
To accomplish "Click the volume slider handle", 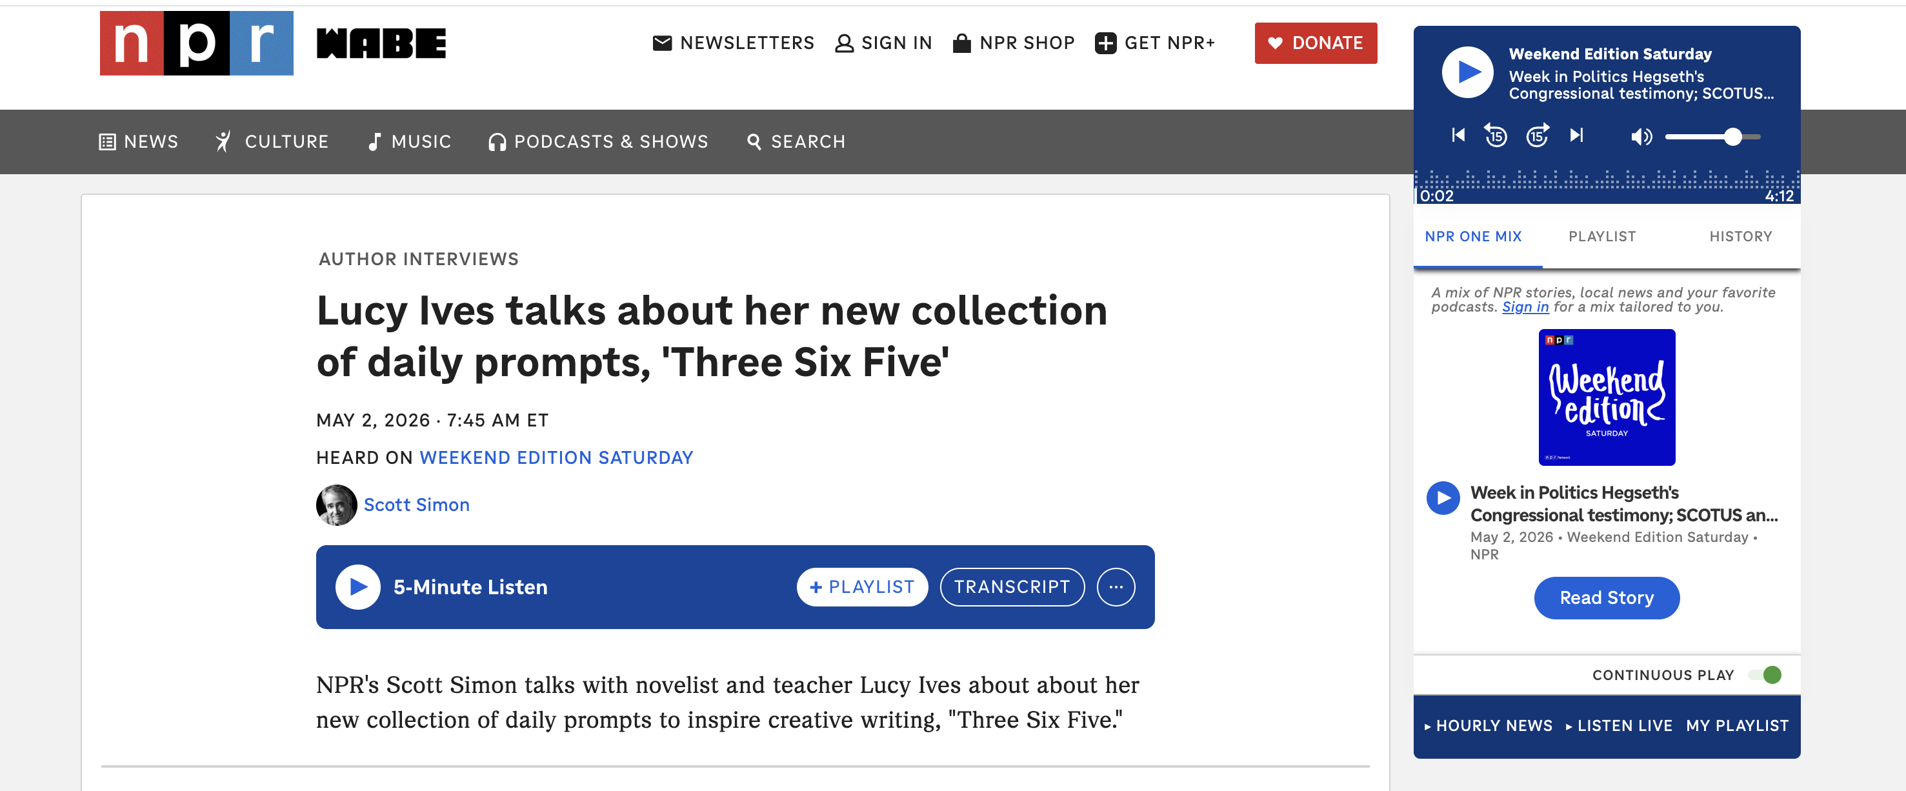I will click(1732, 136).
